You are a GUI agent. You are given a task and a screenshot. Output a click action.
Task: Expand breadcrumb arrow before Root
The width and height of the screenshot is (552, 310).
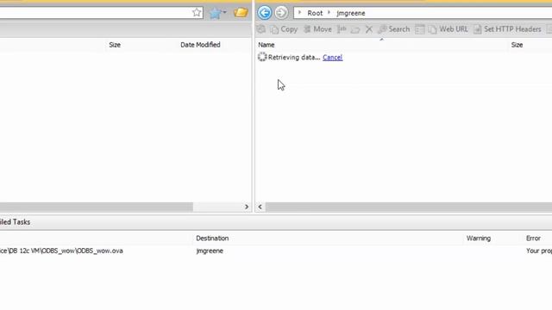(x=299, y=13)
